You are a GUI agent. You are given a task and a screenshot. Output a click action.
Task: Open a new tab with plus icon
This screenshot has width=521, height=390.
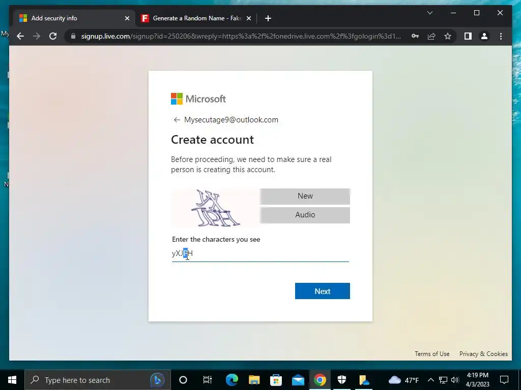pyautogui.click(x=268, y=18)
